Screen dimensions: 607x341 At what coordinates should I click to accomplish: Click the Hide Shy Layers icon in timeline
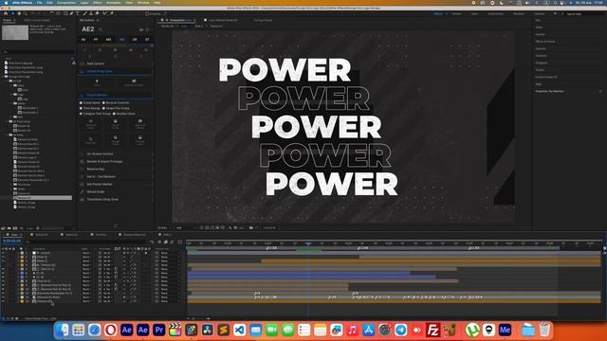159,242
